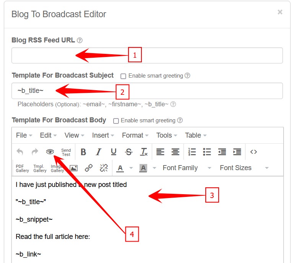Click the Blog RSS Feed URL field
The image size is (294, 263).
tap(147, 55)
